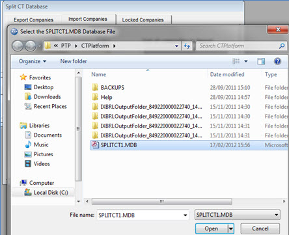
Task: Sort by Date modified column header
Action: 227,74
